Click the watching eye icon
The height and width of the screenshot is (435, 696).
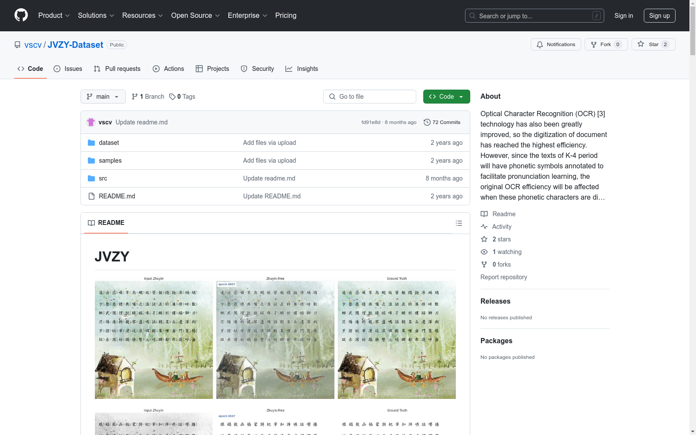[x=484, y=252]
